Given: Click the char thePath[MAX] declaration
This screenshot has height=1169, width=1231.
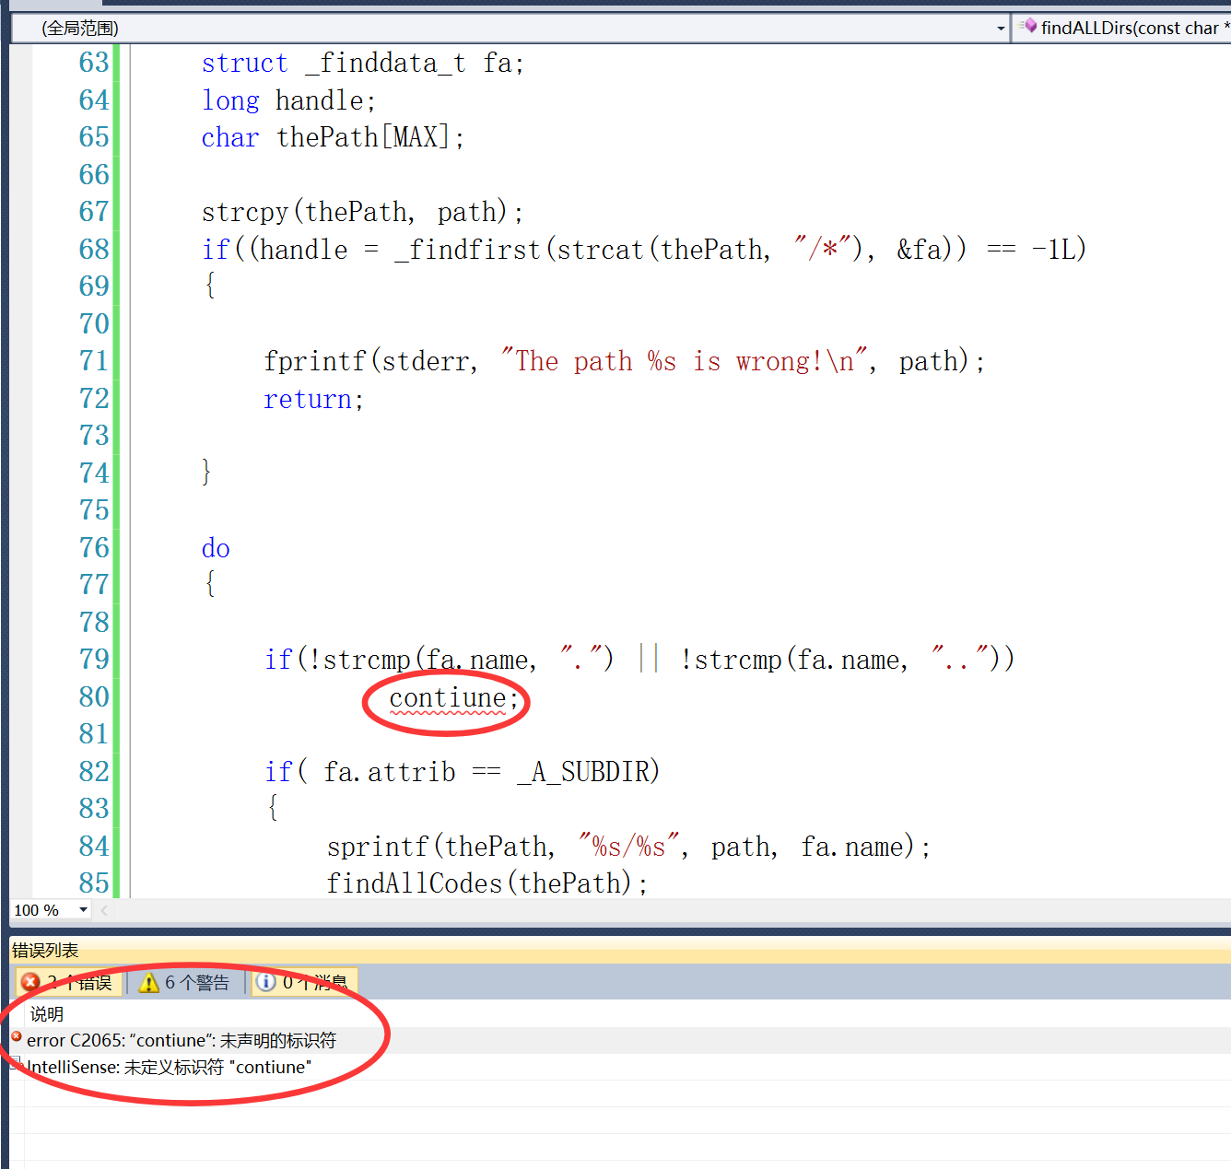Looking at the screenshot, I should 333,137.
